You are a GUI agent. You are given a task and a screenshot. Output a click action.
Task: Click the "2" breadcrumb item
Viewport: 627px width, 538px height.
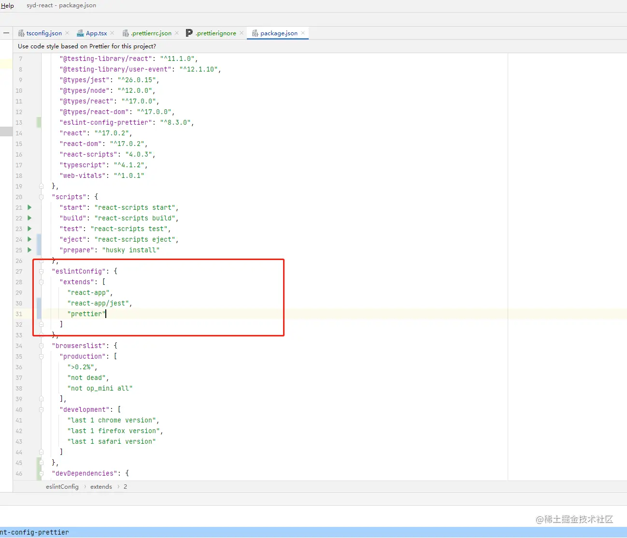click(x=125, y=487)
